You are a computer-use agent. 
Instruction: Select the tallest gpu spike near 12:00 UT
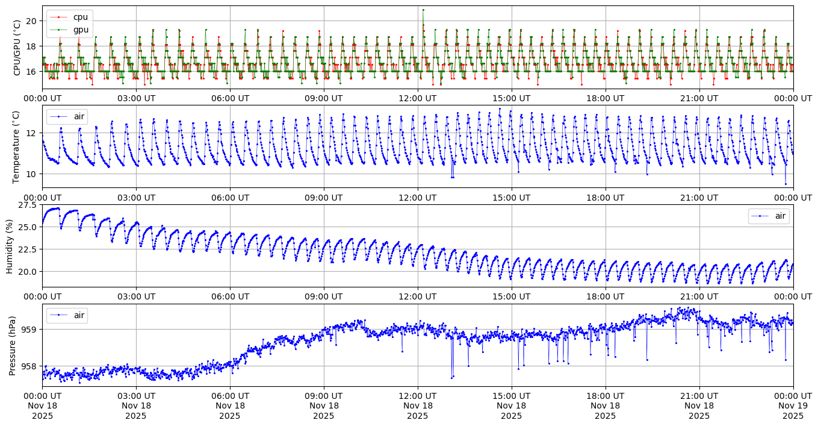(423, 10)
